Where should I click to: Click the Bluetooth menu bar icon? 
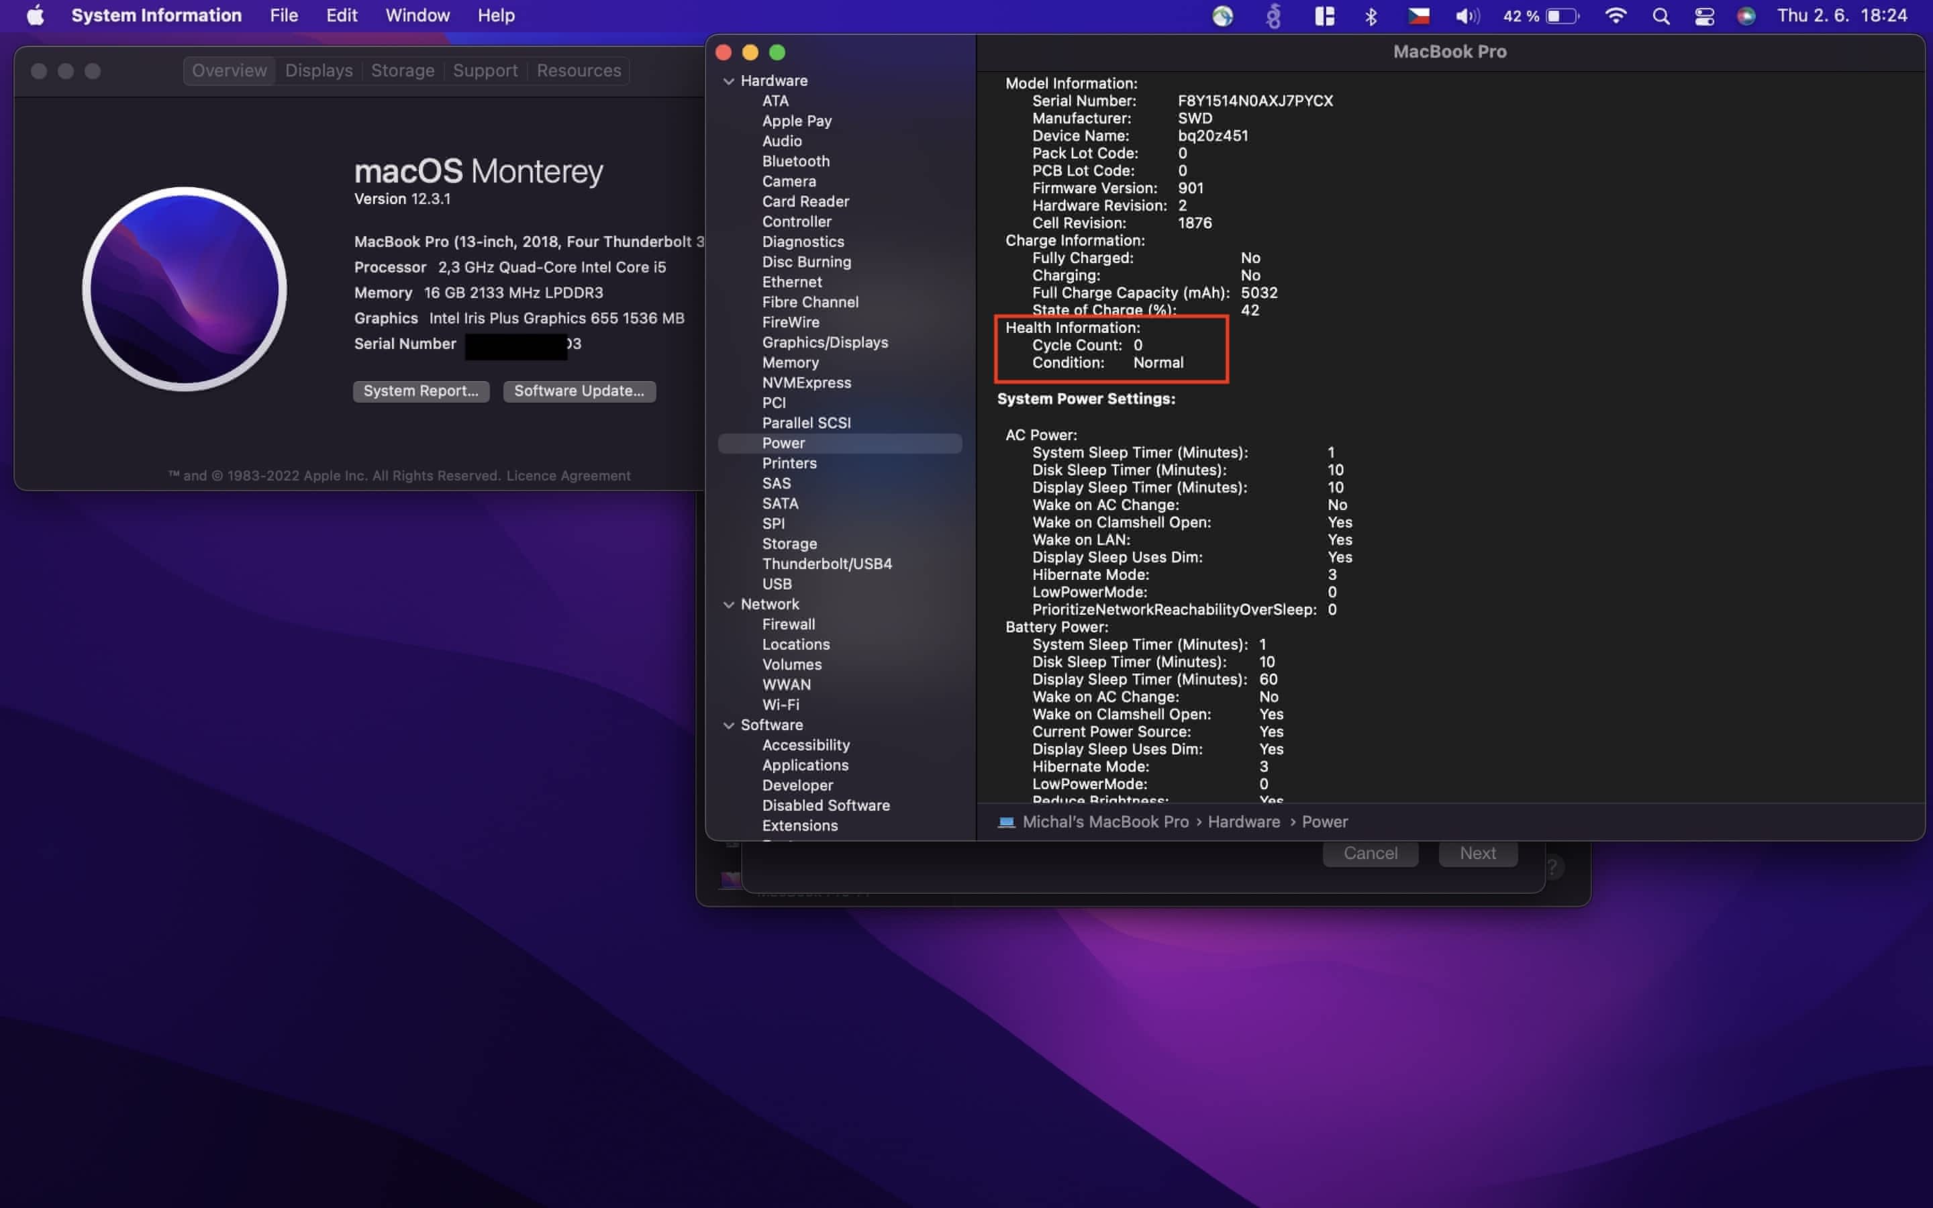click(x=1371, y=16)
